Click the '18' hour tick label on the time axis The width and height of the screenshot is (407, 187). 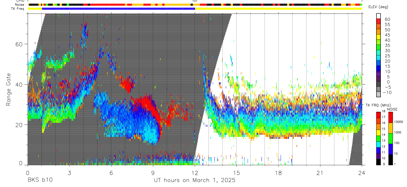click(x=278, y=173)
